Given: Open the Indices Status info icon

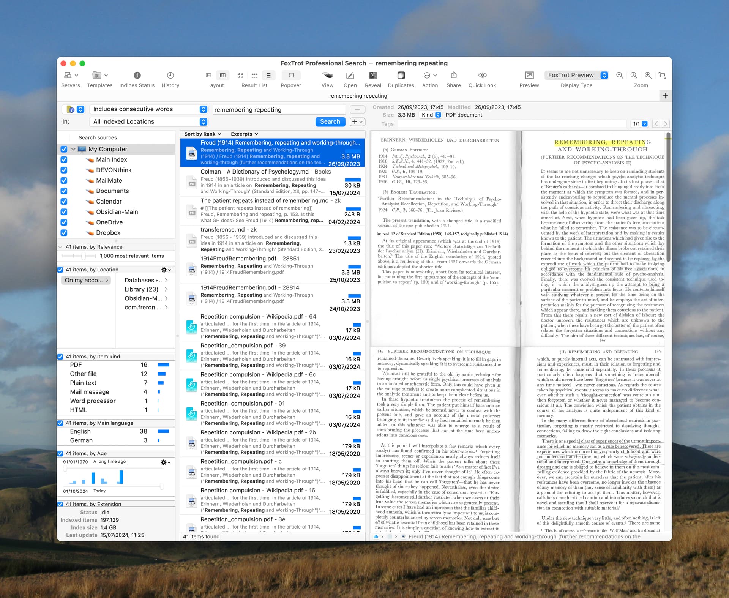Looking at the screenshot, I should pyautogui.click(x=137, y=75).
